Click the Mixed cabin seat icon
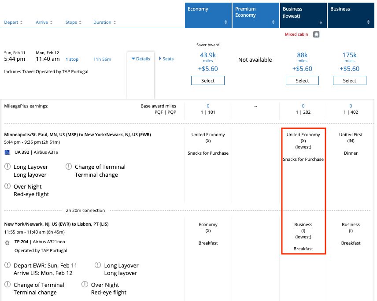 point(316,34)
